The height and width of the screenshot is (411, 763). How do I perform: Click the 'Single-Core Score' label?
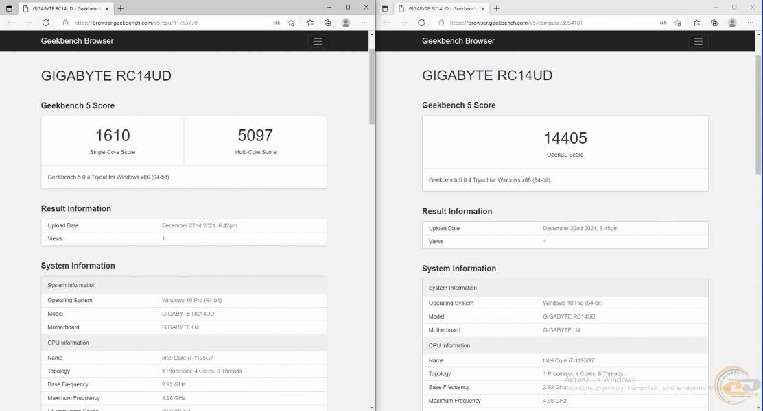click(x=113, y=152)
